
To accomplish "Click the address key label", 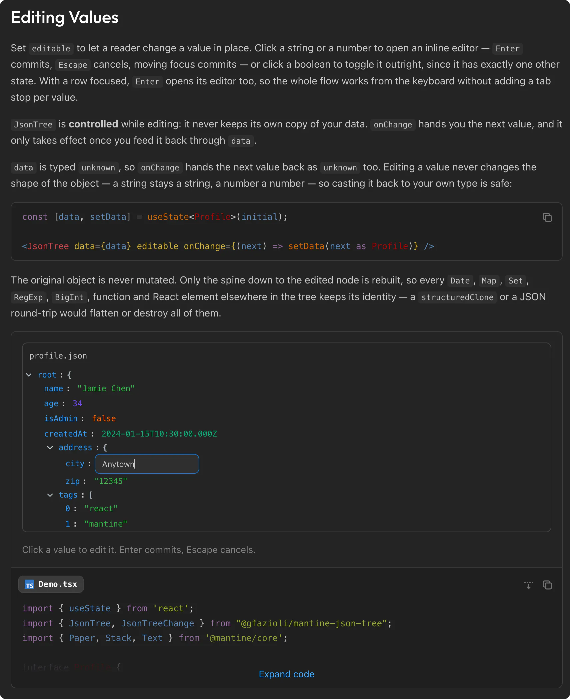I will (x=75, y=448).
